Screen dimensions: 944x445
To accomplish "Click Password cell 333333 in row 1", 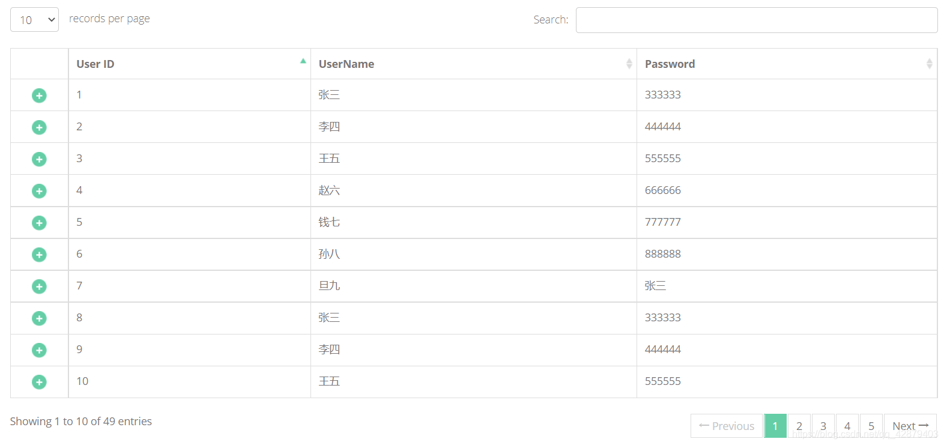I will tap(787, 95).
